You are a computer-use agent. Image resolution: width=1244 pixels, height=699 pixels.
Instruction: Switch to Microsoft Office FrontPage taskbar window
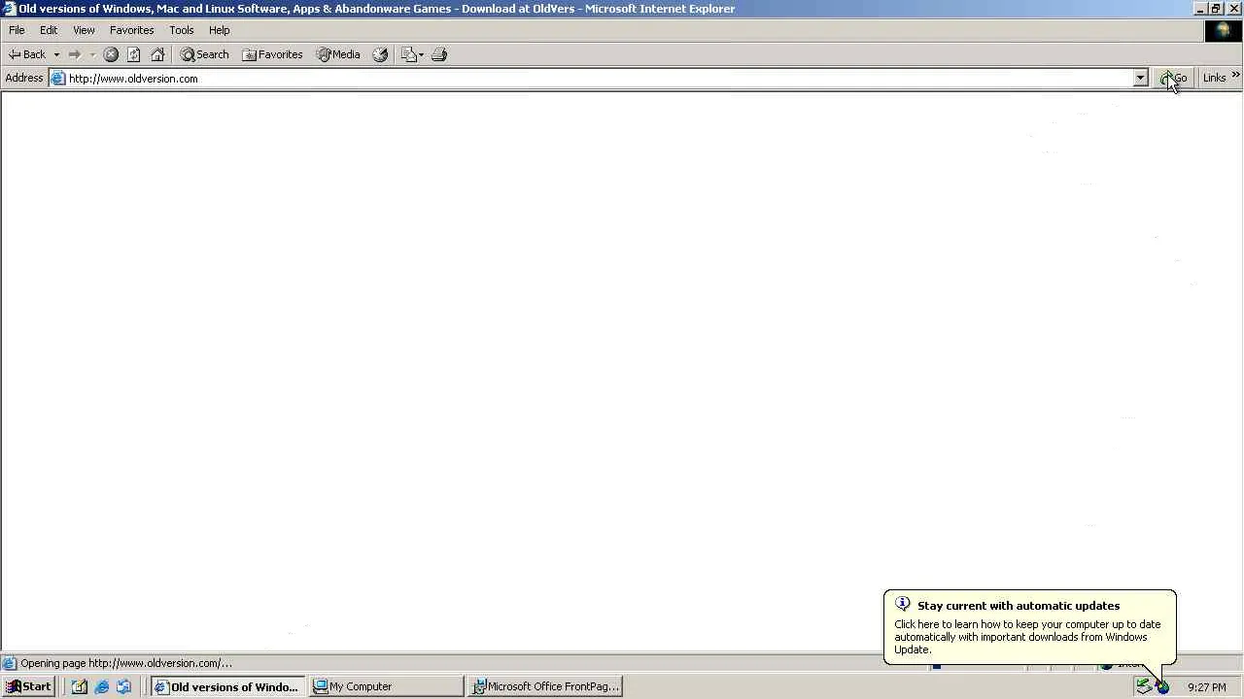[x=545, y=686]
